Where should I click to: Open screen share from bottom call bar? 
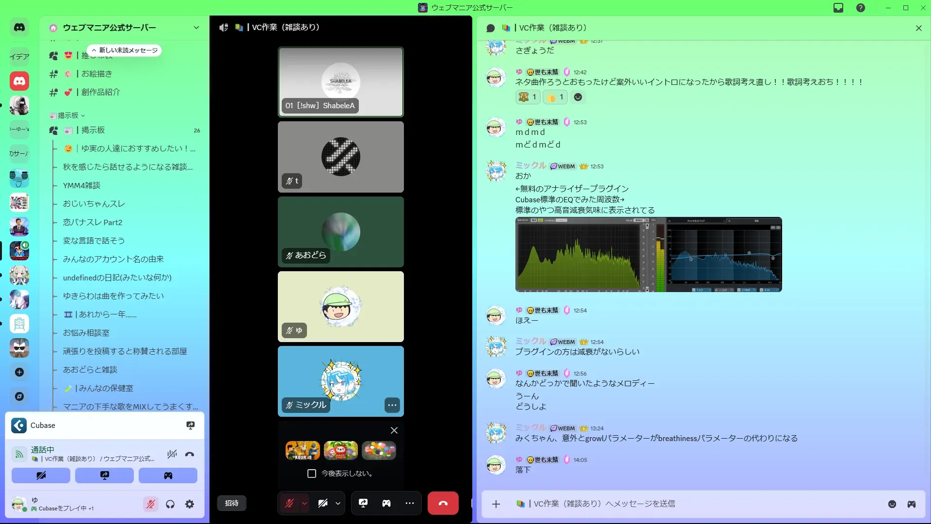click(363, 503)
